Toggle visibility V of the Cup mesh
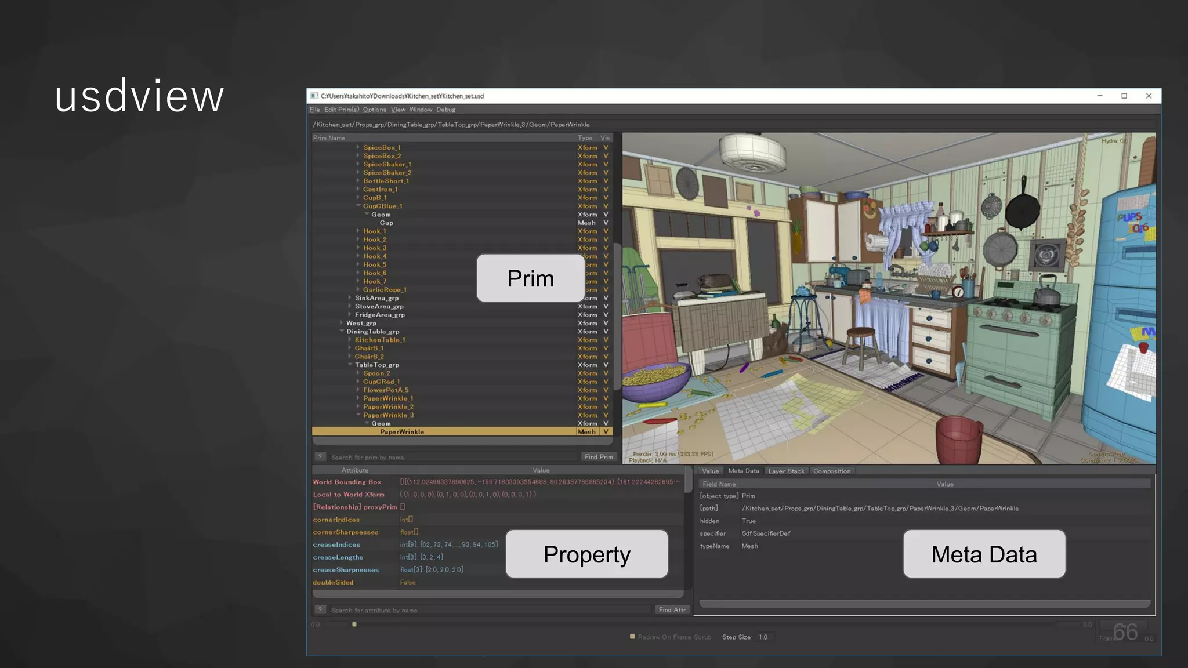Screen dimensions: 1188x668 click(x=606, y=223)
